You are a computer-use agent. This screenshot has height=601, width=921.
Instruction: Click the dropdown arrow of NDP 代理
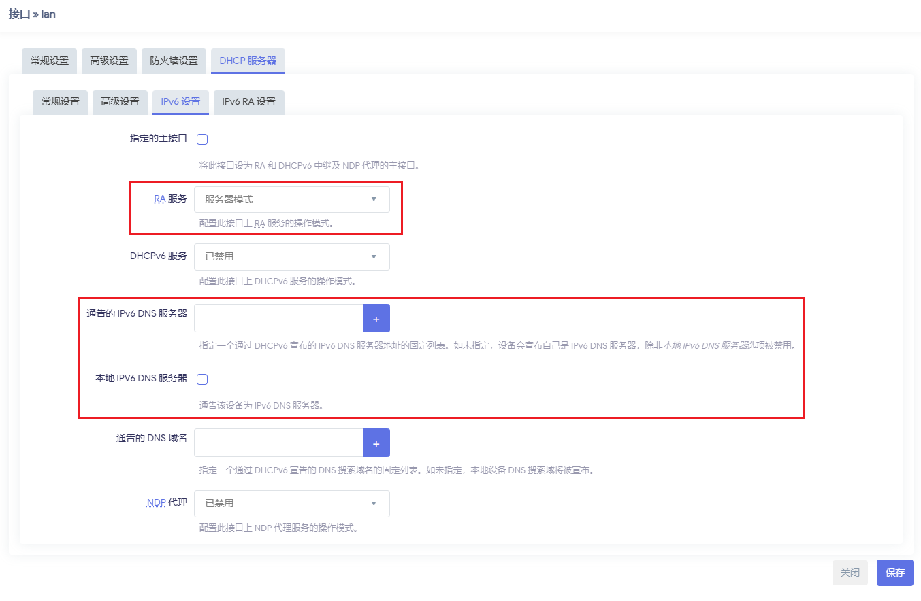(x=373, y=503)
